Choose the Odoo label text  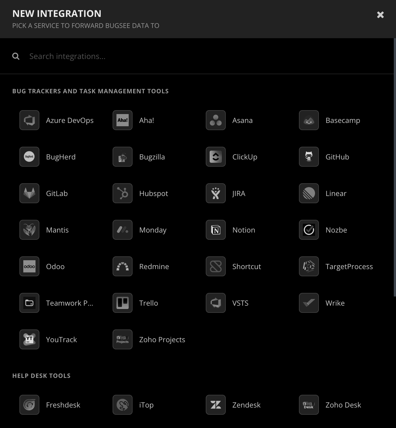55,267
